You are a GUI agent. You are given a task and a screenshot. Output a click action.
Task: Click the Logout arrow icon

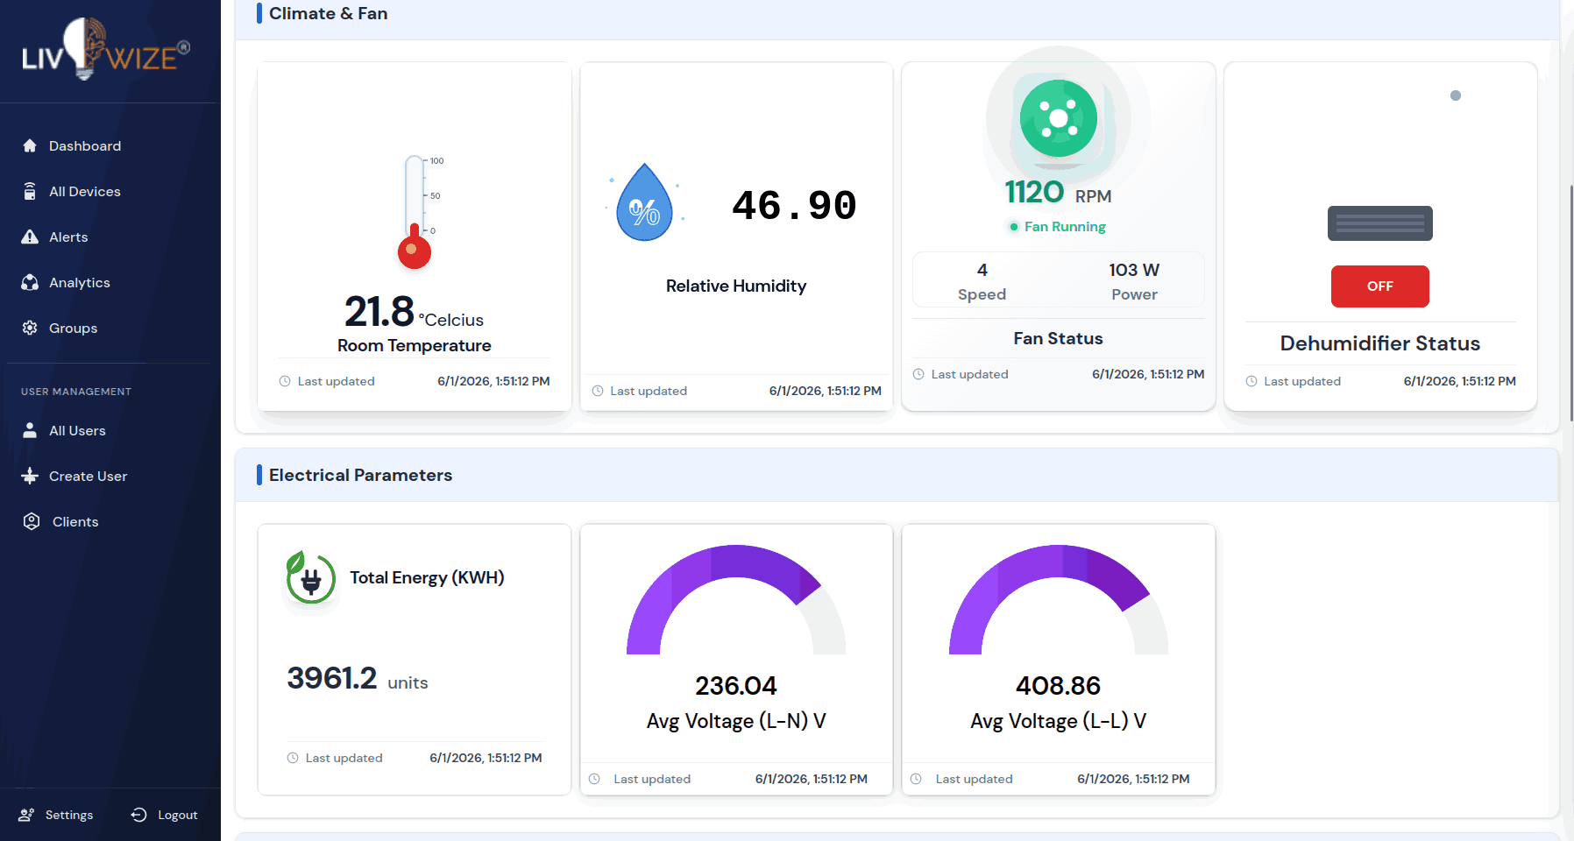pos(138,815)
